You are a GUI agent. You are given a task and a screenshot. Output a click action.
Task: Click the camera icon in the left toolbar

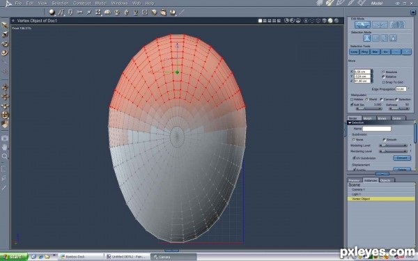coord(5,138)
